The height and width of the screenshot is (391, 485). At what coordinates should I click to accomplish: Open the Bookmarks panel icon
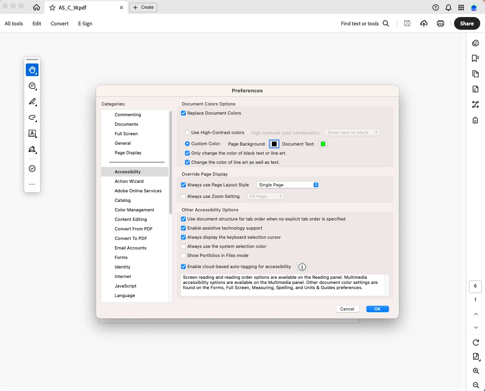coord(475,58)
